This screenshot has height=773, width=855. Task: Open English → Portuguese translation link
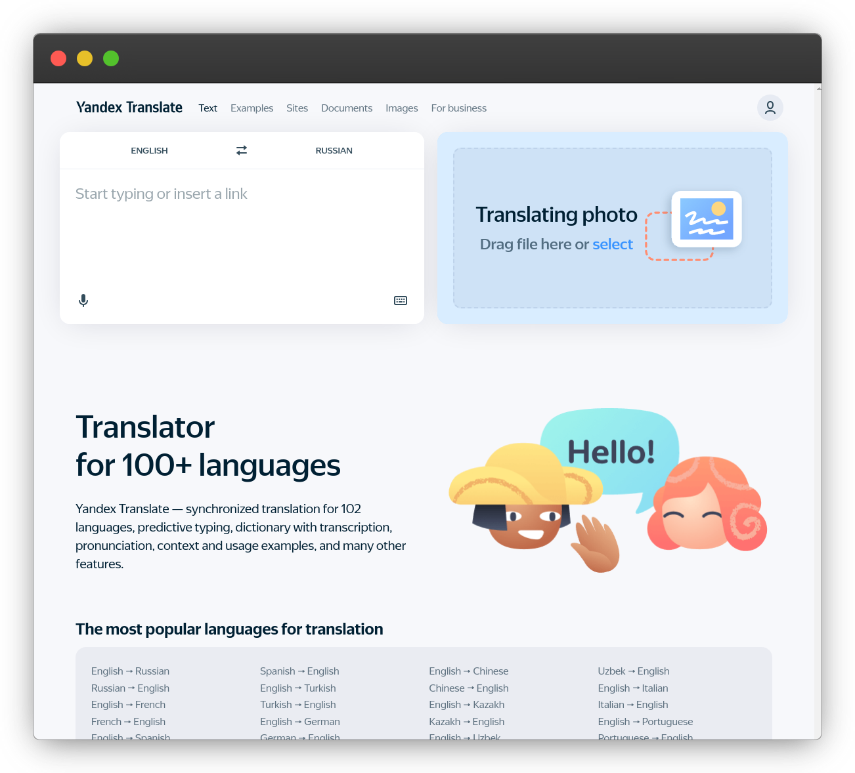pos(646,722)
